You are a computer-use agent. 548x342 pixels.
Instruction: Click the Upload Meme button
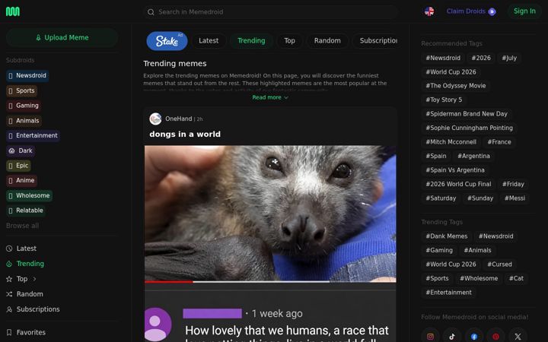point(62,38)
